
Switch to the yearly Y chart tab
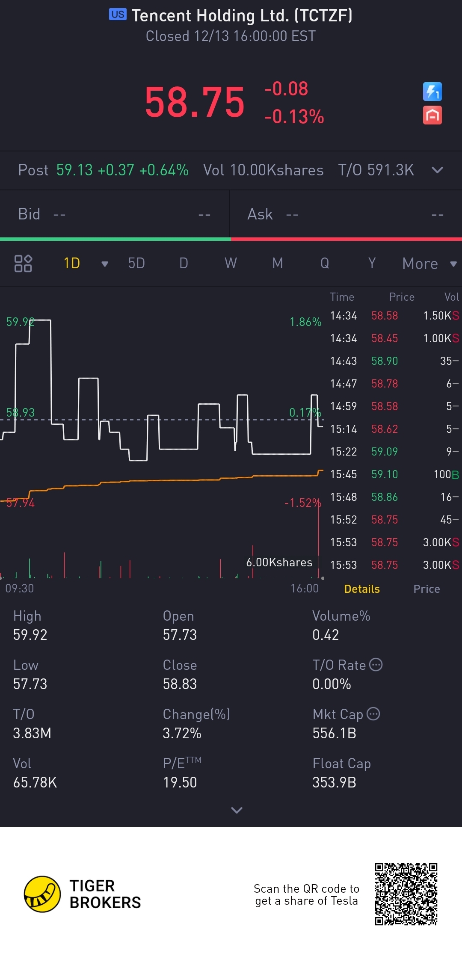click(x=372, y=263)
